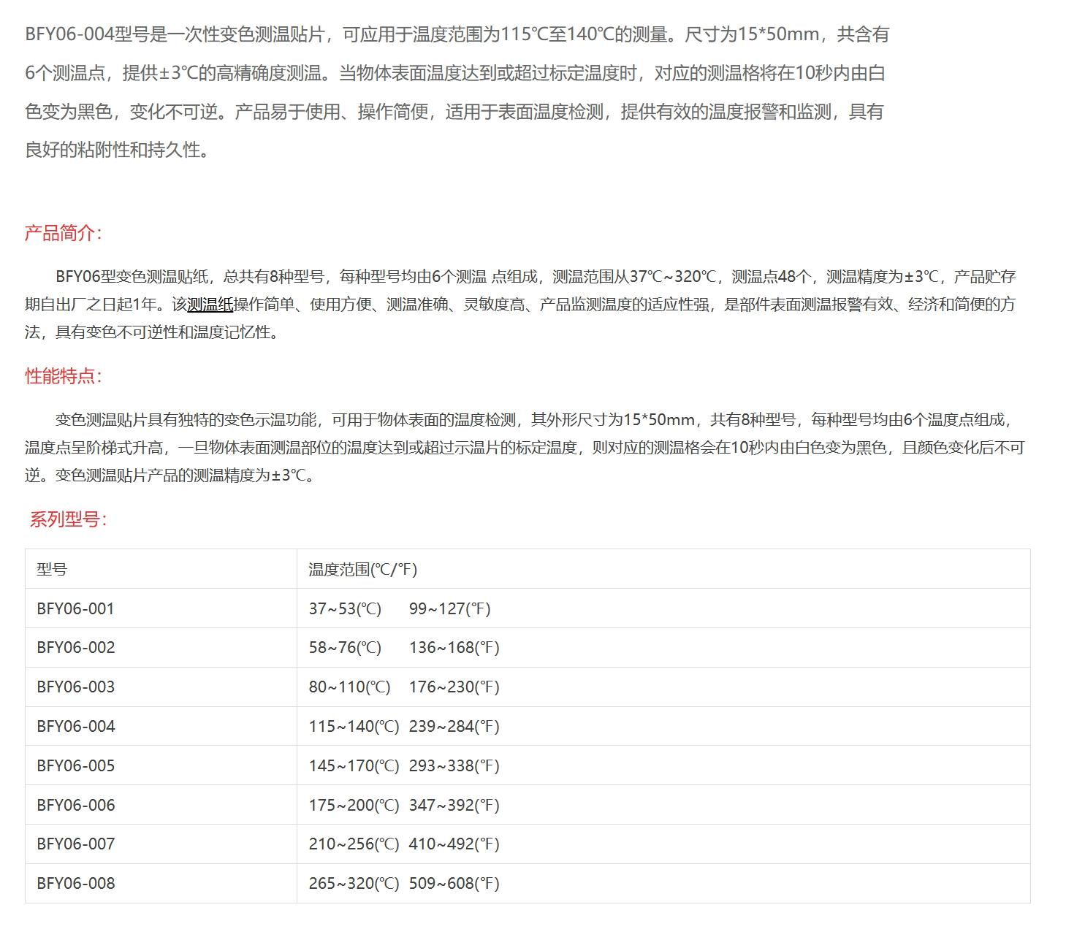Click the line 良好的粘附性和持久性。

point(118,150)
